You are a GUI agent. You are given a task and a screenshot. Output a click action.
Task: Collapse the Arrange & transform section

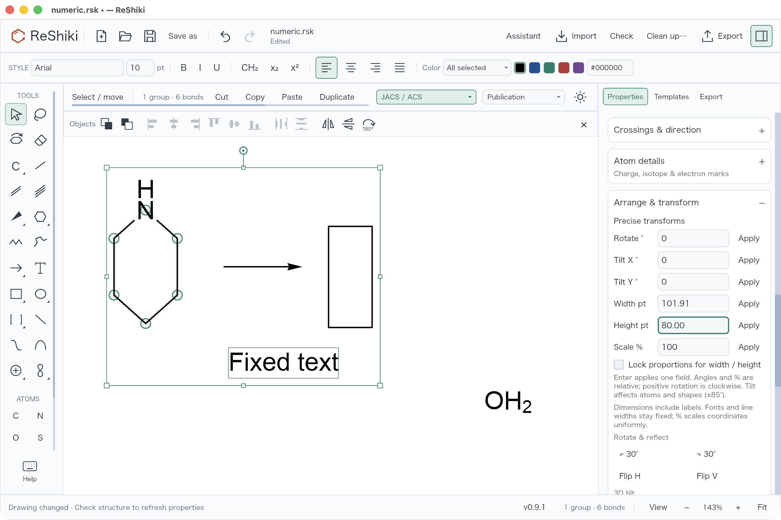click(761, 203)
